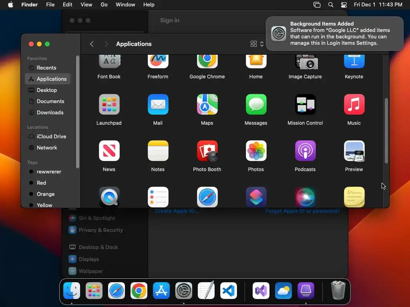This screenshot has height=307, width=410.
Task: Select the Orange tag in sidebar
Action: pos(48,194)
